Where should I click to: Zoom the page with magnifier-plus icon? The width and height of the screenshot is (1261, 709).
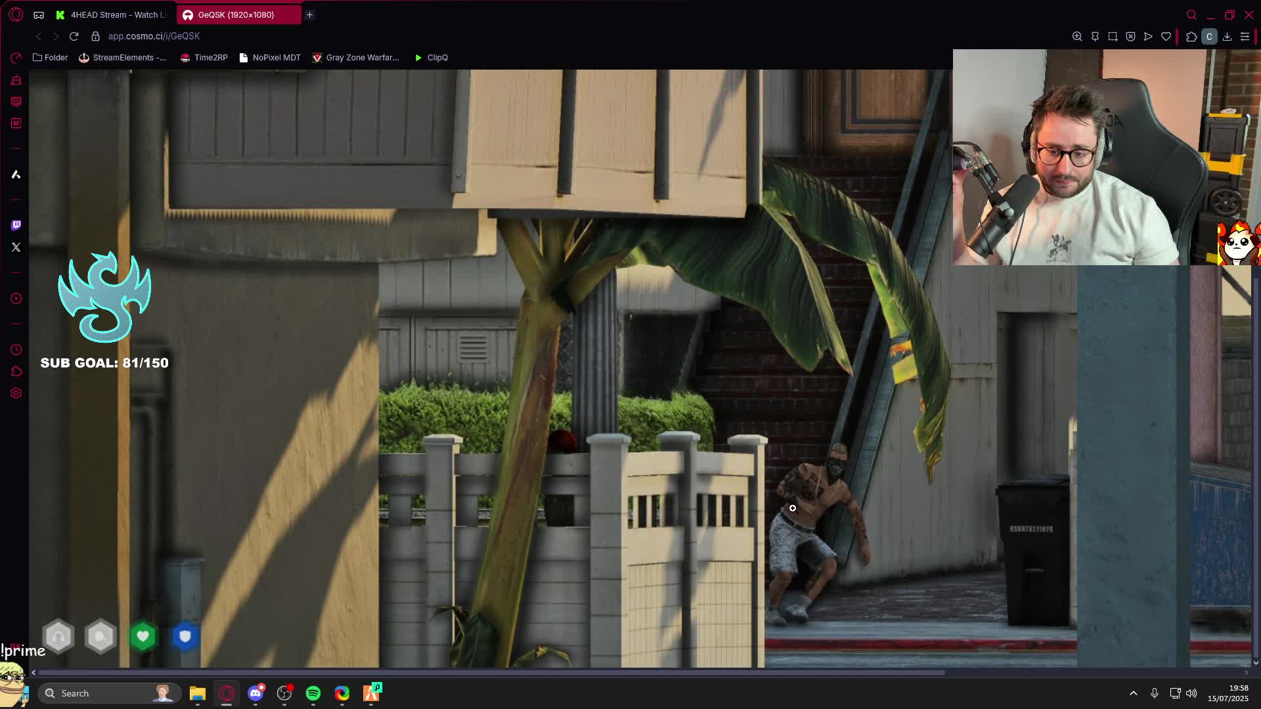tap(1077, 37)
